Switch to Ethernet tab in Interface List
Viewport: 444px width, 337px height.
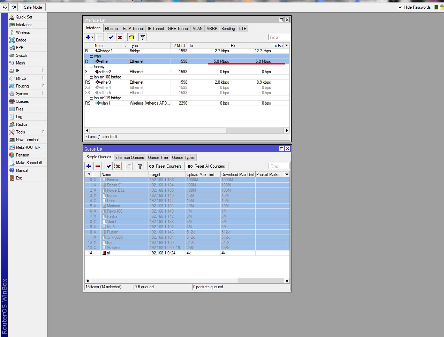pyautogui.click(x=112, y=29)
